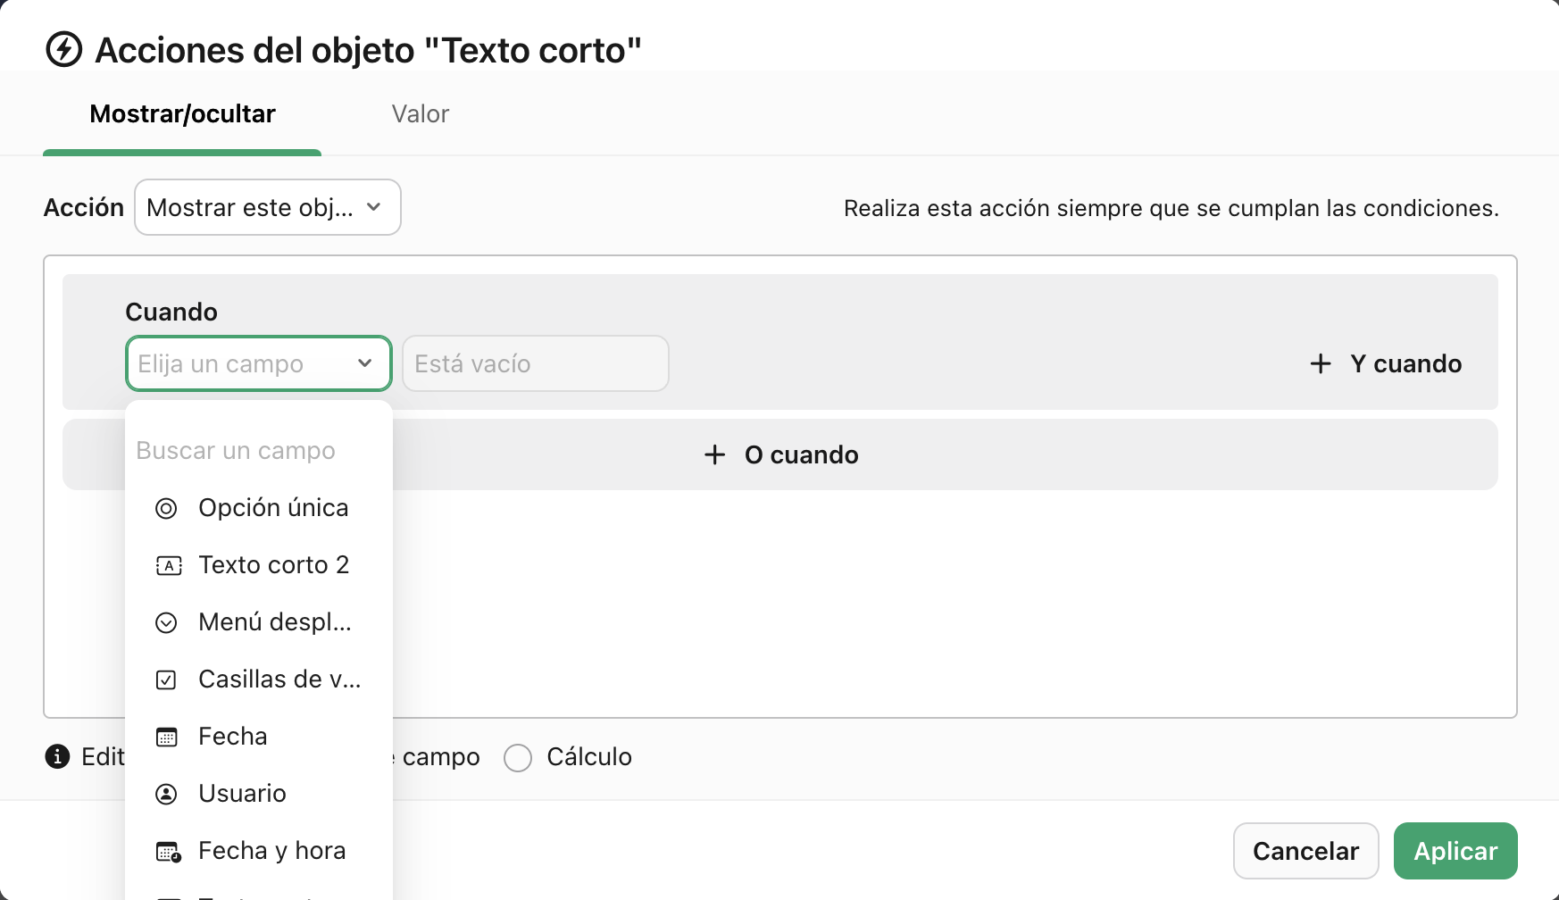Click the Aplicar button
This screenshot has width=1559, height=900.
pos(1455,851)
